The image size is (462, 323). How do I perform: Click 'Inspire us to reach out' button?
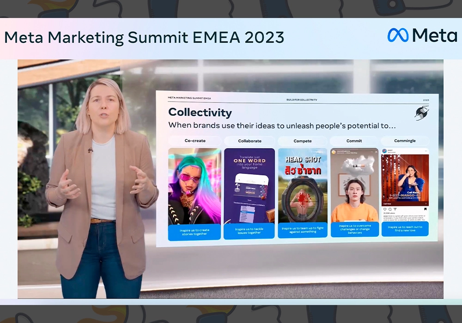(x=405, y=229)
